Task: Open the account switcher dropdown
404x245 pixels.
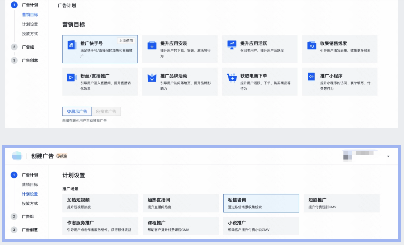Action: click(x=388, y=156)
